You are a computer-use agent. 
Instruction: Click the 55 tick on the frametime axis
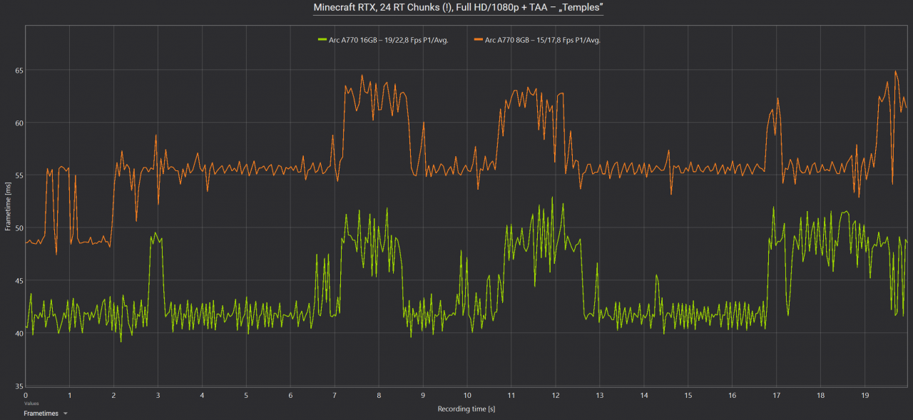(x=20, y=175)
